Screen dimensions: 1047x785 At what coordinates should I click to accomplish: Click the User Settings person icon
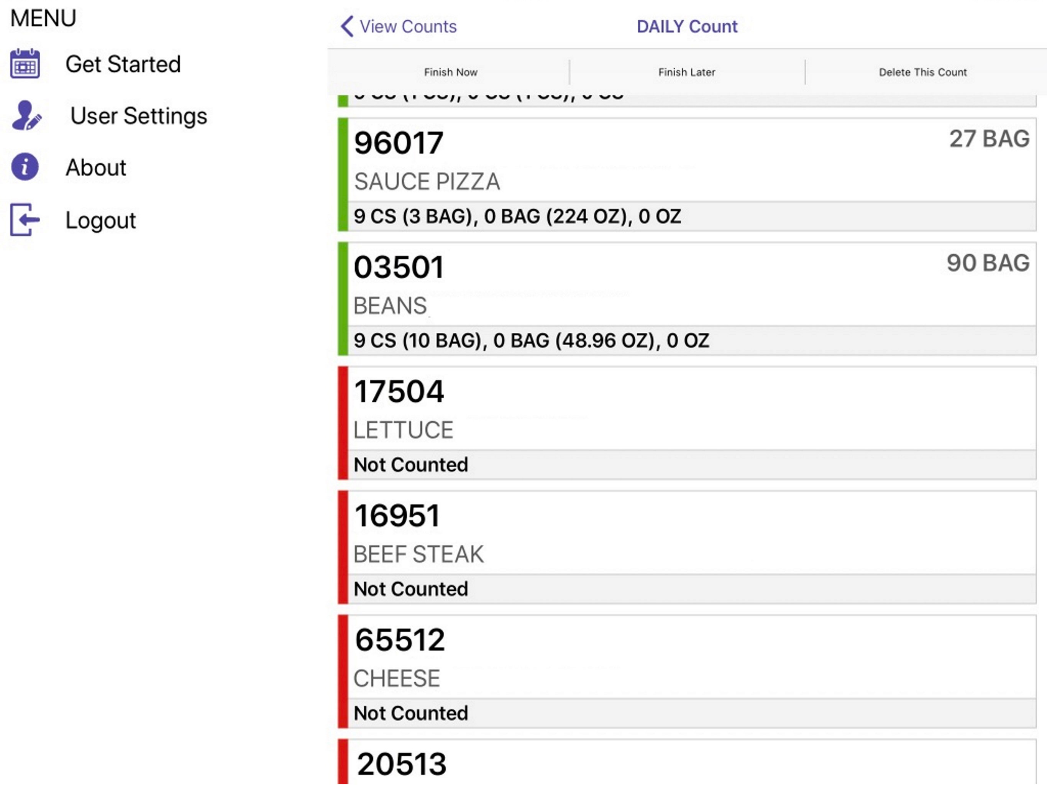26,115
